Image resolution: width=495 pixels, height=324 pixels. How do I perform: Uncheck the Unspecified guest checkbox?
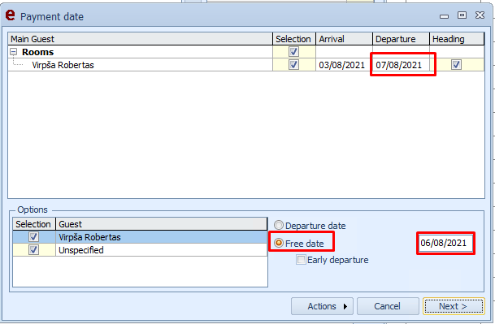[34, 250]
